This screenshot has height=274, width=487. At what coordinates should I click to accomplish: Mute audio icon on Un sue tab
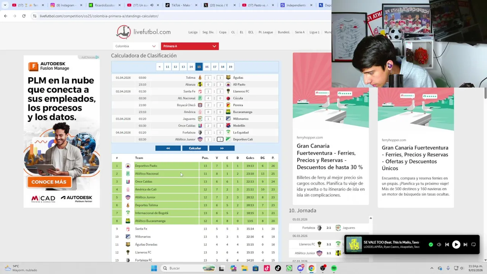coord(152,5)
